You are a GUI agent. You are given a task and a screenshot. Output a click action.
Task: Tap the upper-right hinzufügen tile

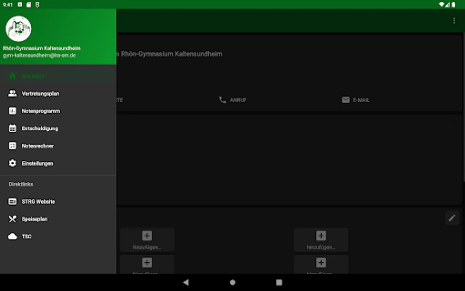coord(321,240)
